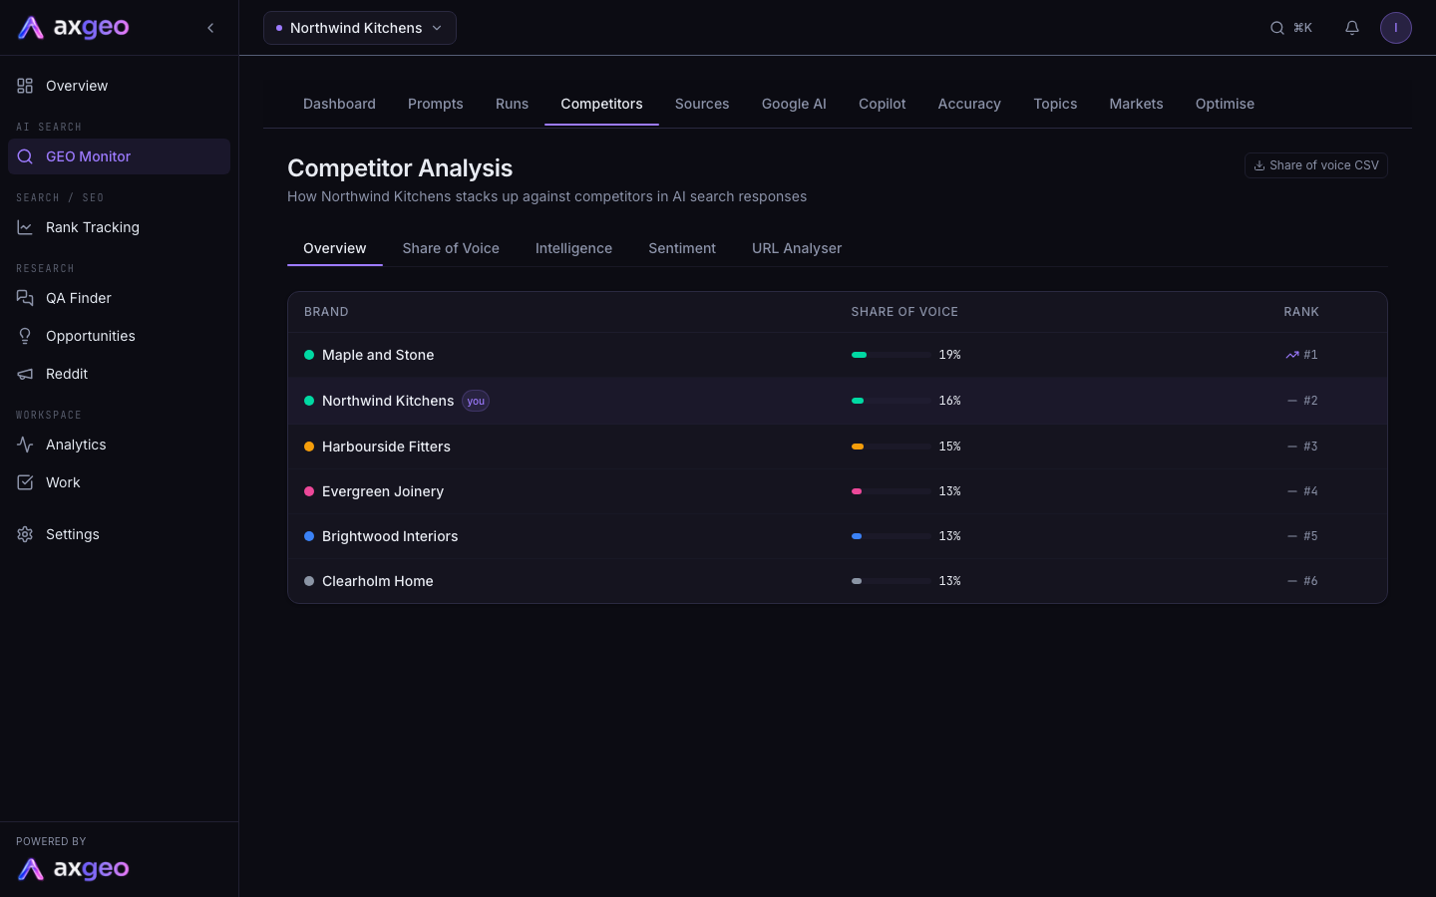The width and height of the screenshot is (1436, 897).
Task: Click the Settings gear icon
Action: 25,534
